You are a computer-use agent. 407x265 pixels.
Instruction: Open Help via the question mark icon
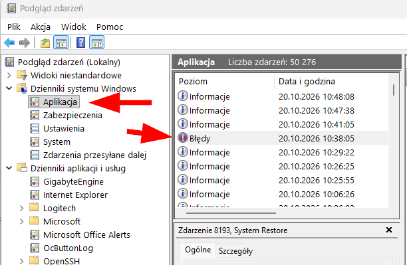[x=80, y=43]
